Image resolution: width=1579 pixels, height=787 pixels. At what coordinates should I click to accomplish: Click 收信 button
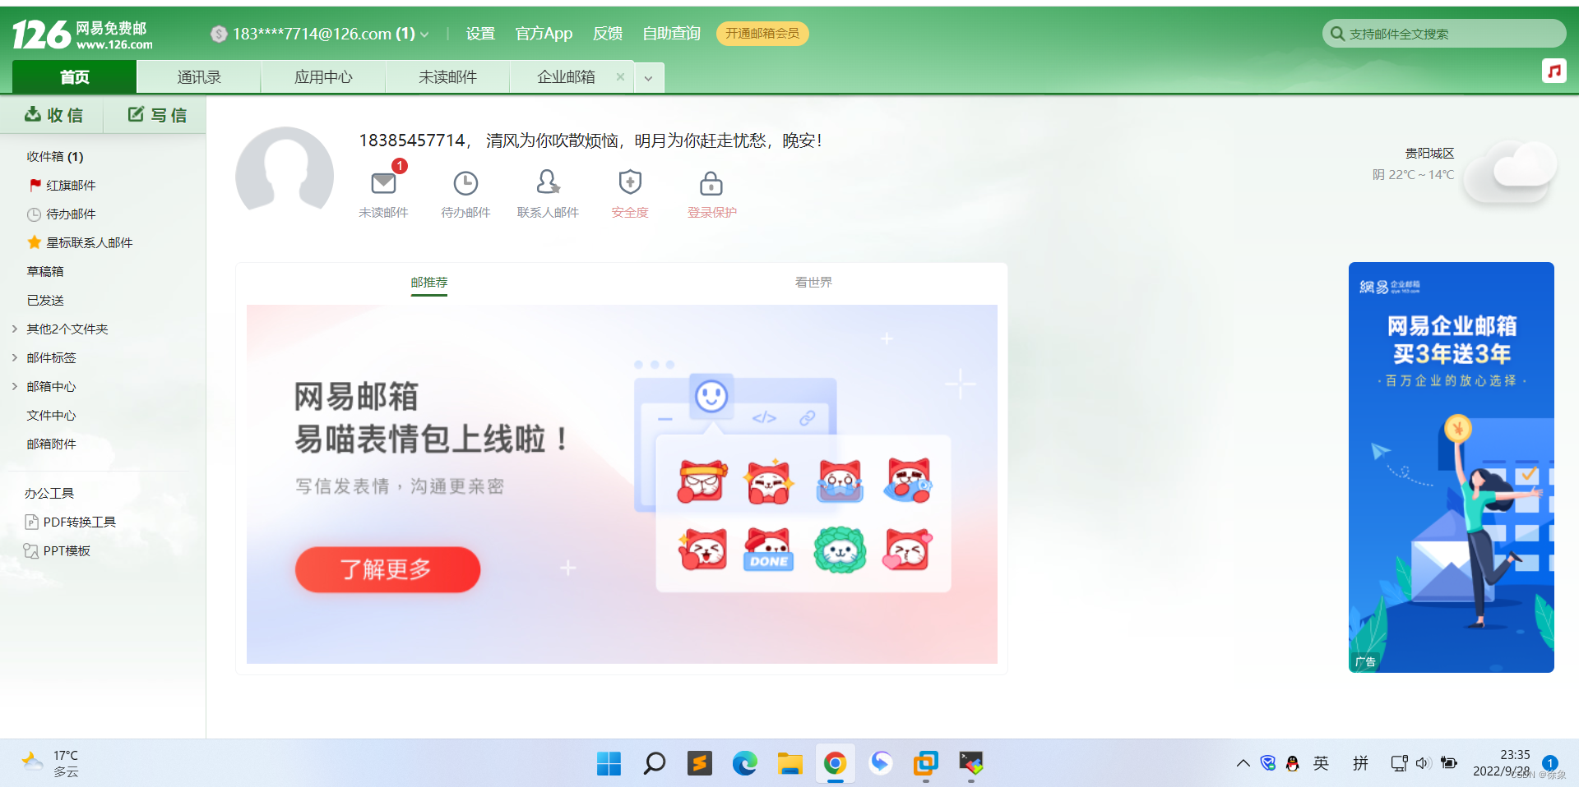(x=53, y=115)
